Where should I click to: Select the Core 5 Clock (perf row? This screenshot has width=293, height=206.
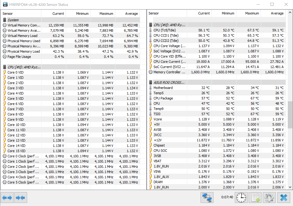[x=71, y=182]
